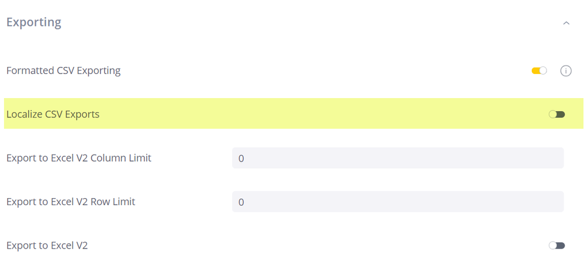
Task: Disable the Formatted CSV Exporting switch
Action: (539, 71)
